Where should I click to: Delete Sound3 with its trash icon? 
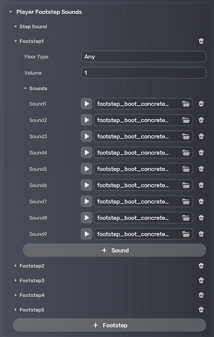[x=201, y=136]
